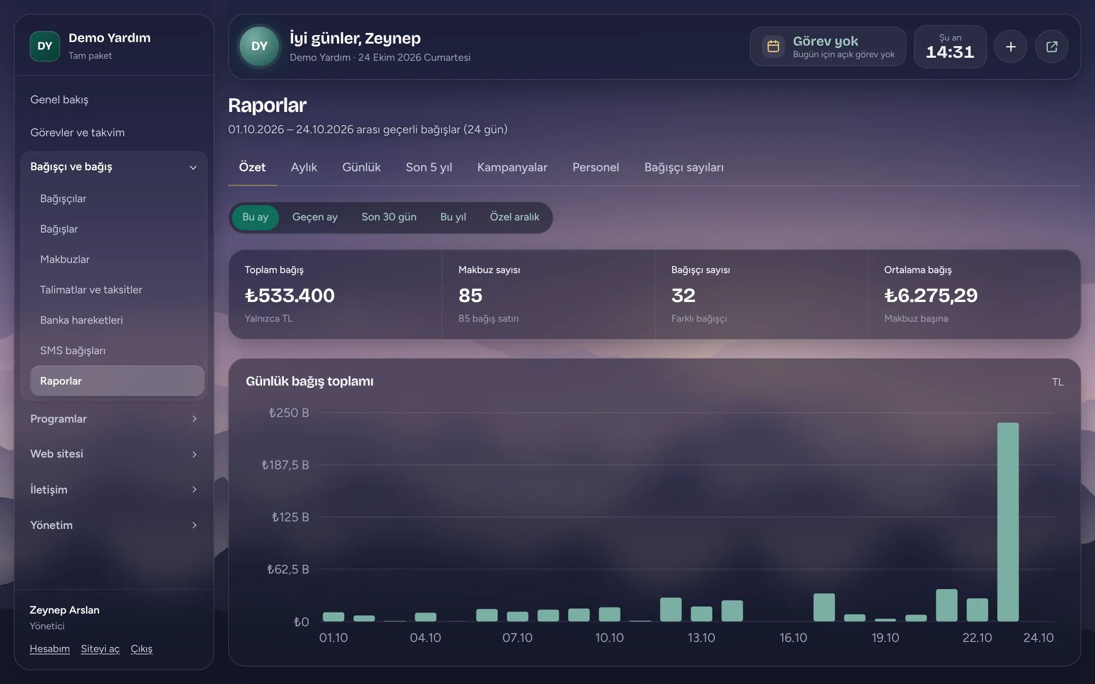Collapse the Bağışçı ve bağış section
The image size is (1095, 684).
pos(114,167)
